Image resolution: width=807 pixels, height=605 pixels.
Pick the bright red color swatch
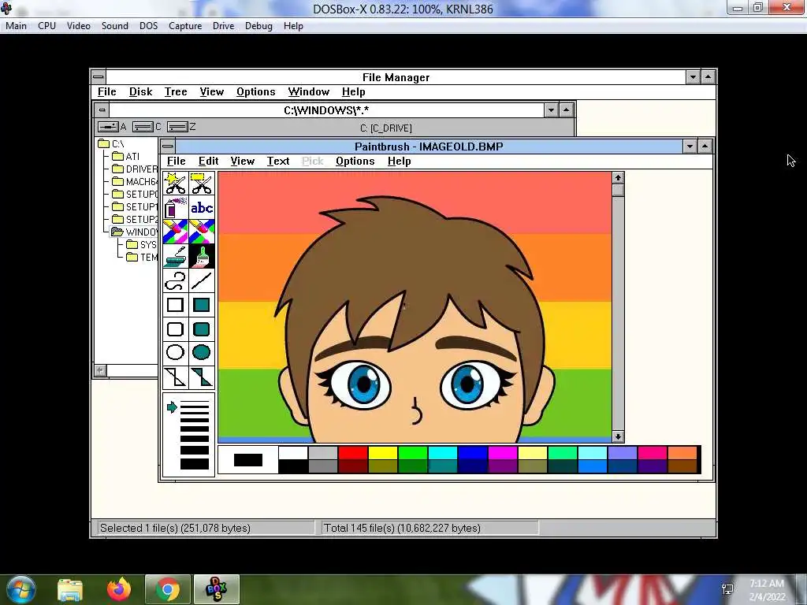pos(352,453)
